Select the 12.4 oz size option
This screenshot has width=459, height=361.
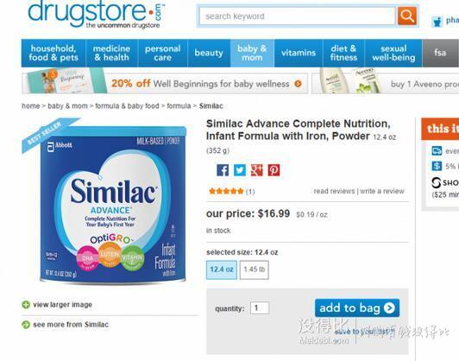222,269
